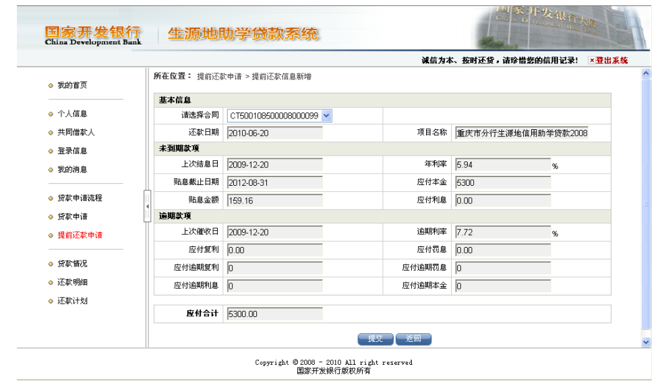662x389 pixels.
Task: Select 提前还款申请 highlighted menu item
Action: 80,235
